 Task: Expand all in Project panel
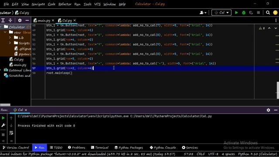coord(3,20)
